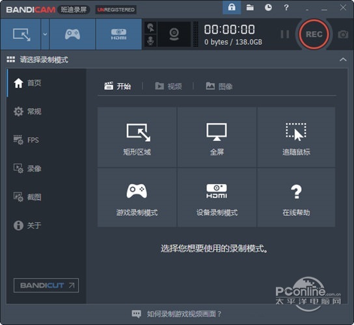Choose the 矩形区域 recording tile
The height and width of the screenshot is (325, 354).
coord(137,137)
